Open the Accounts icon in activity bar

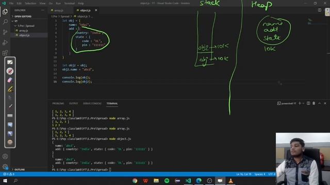(x=5, y=156)
